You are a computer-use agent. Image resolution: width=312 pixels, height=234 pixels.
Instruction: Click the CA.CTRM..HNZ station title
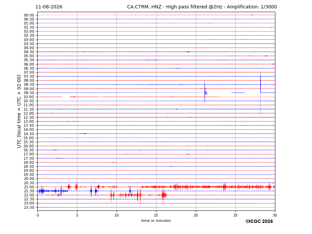click(144, 7)
